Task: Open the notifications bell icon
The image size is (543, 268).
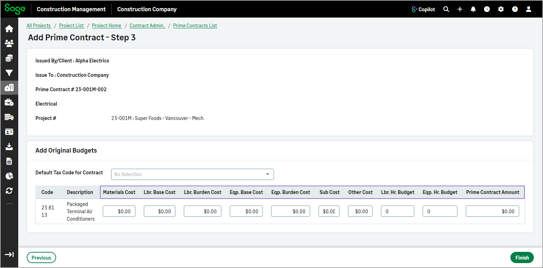Action: (473, 9)
